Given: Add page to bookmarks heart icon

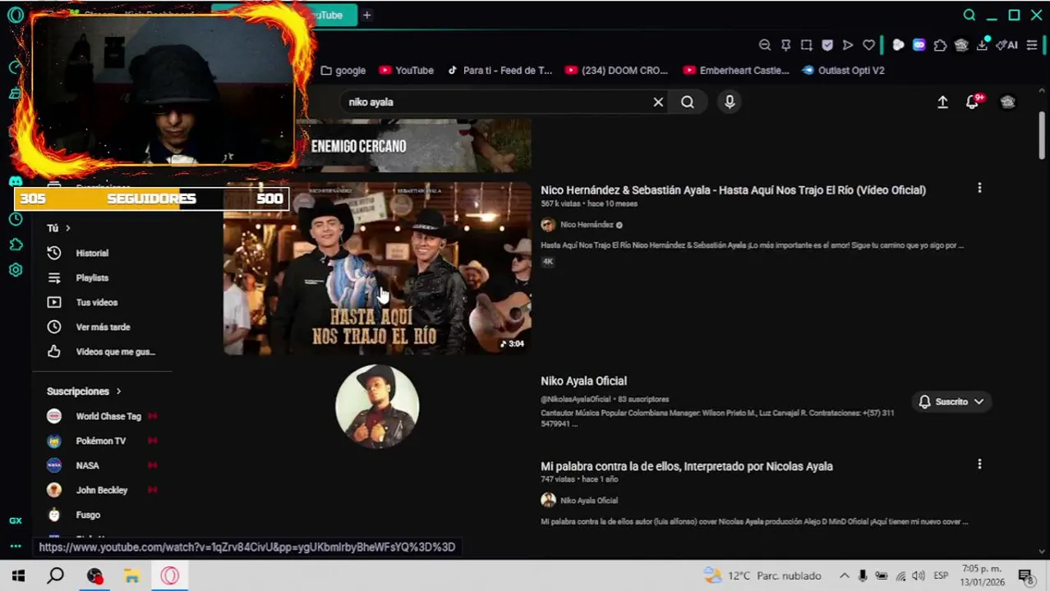Looking at the screenshot, I should pyautogui.click(x=868, y=45).
